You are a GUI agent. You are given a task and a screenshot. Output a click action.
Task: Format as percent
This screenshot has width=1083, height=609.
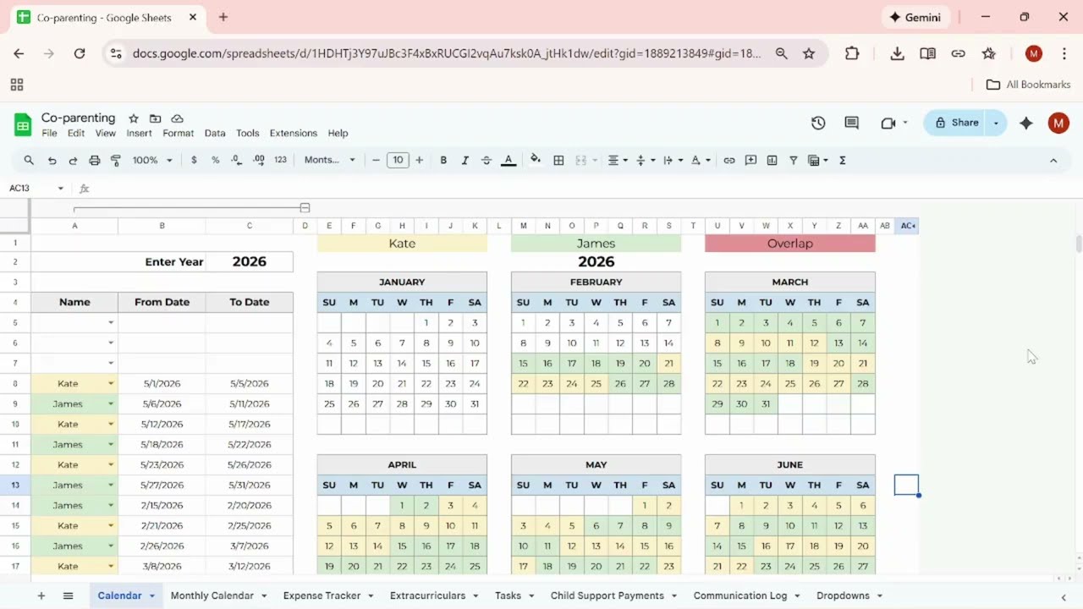[x=215, y=160]
